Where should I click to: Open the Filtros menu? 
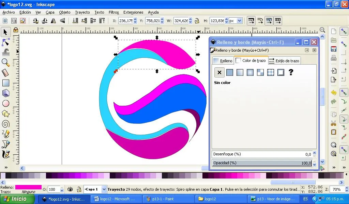tap(114, 12)
